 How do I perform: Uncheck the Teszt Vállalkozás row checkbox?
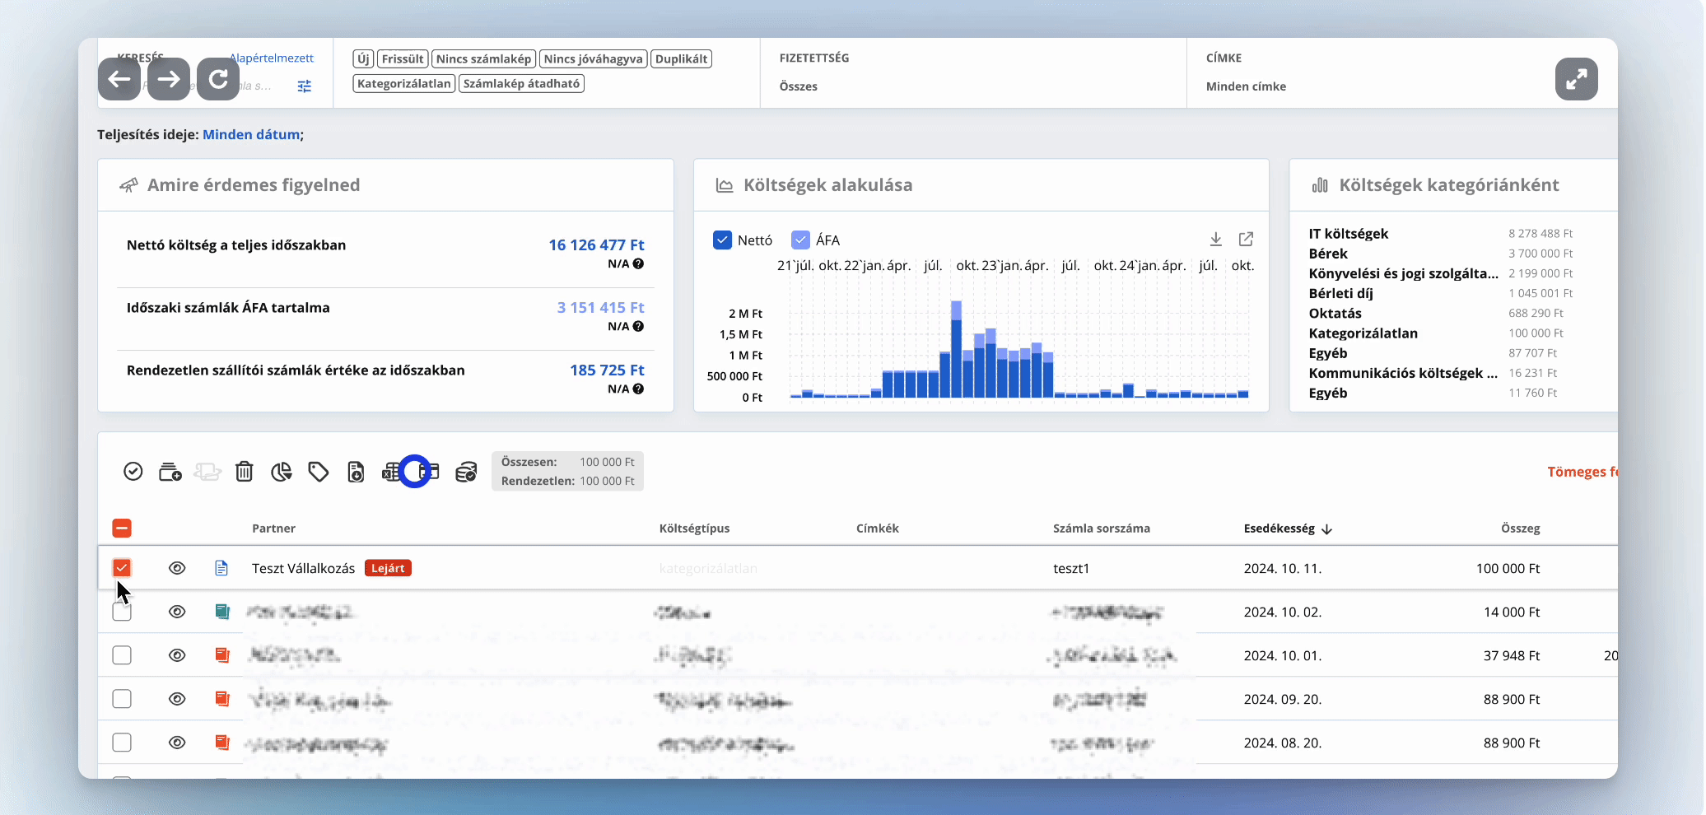(x=122, y=568)
